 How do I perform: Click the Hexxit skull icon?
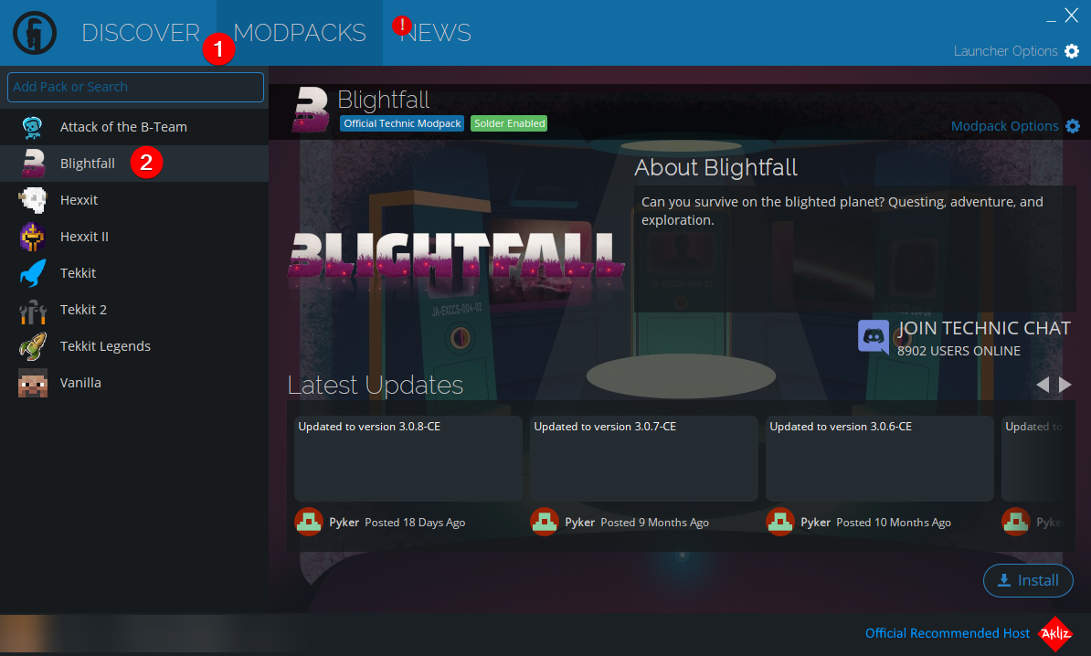pos(32,200)
